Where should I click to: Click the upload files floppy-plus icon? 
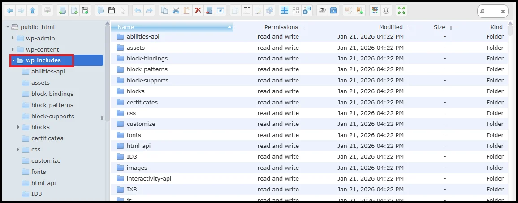85,11
